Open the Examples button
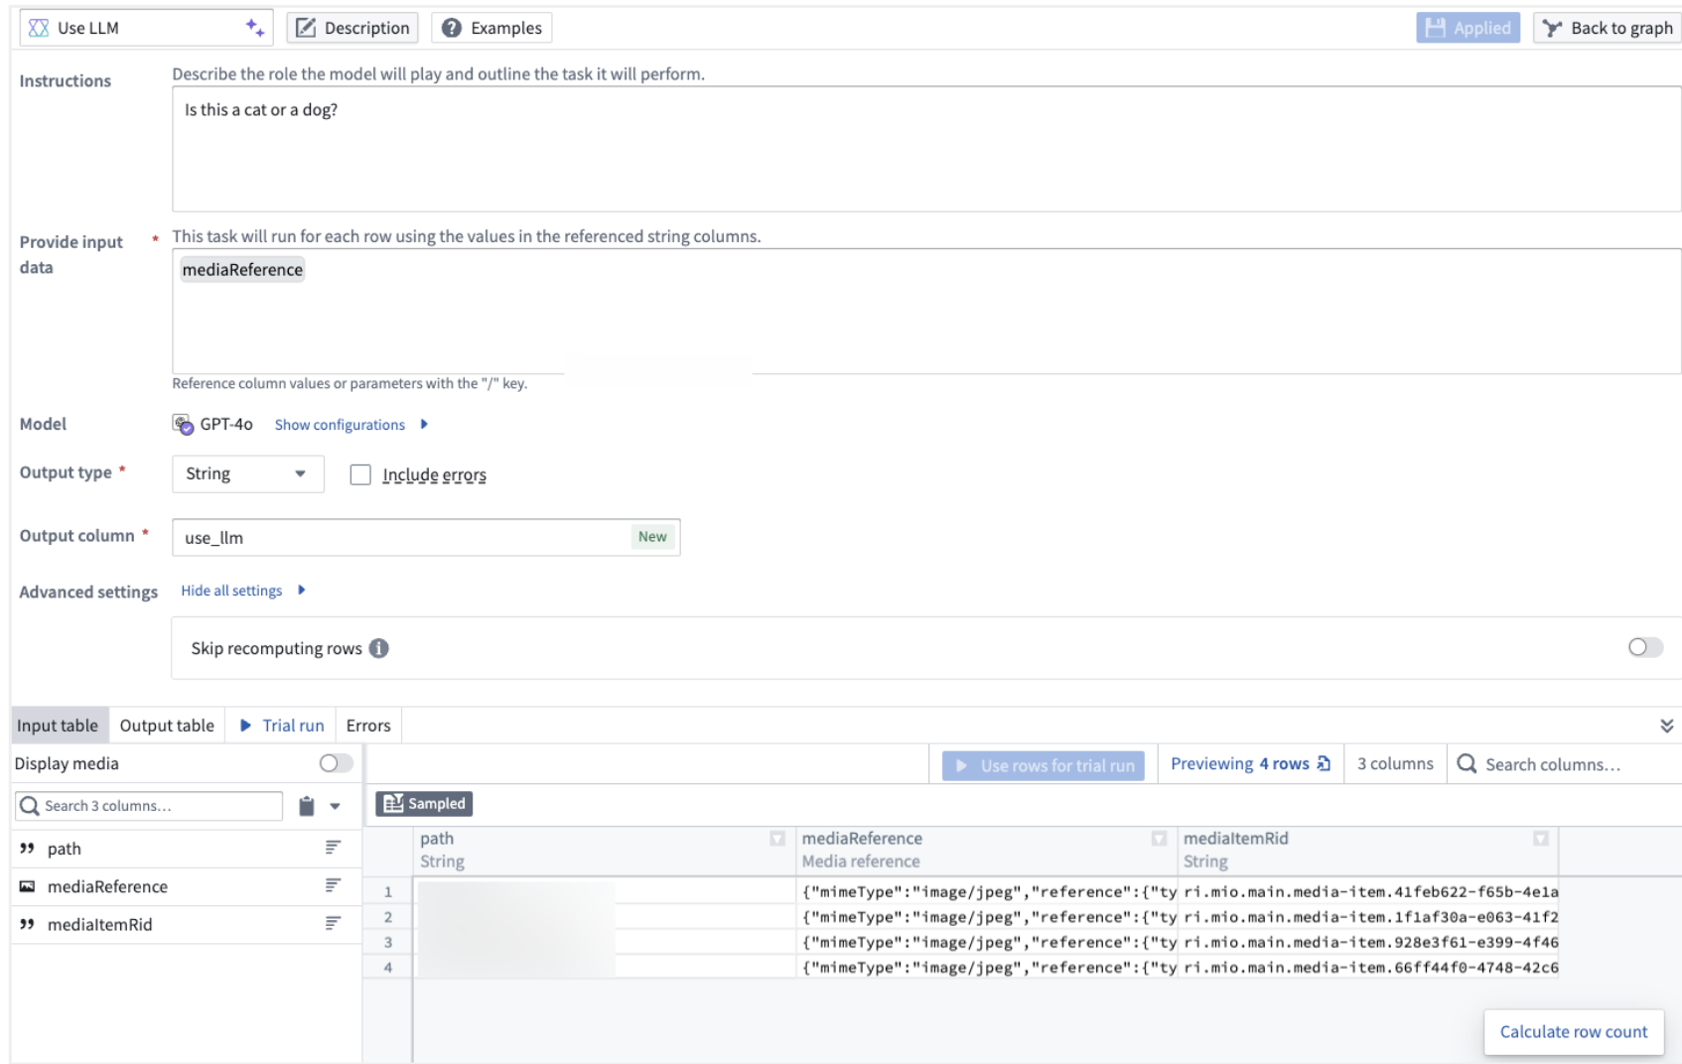Screen dimensions: 1682x1064 491,28
